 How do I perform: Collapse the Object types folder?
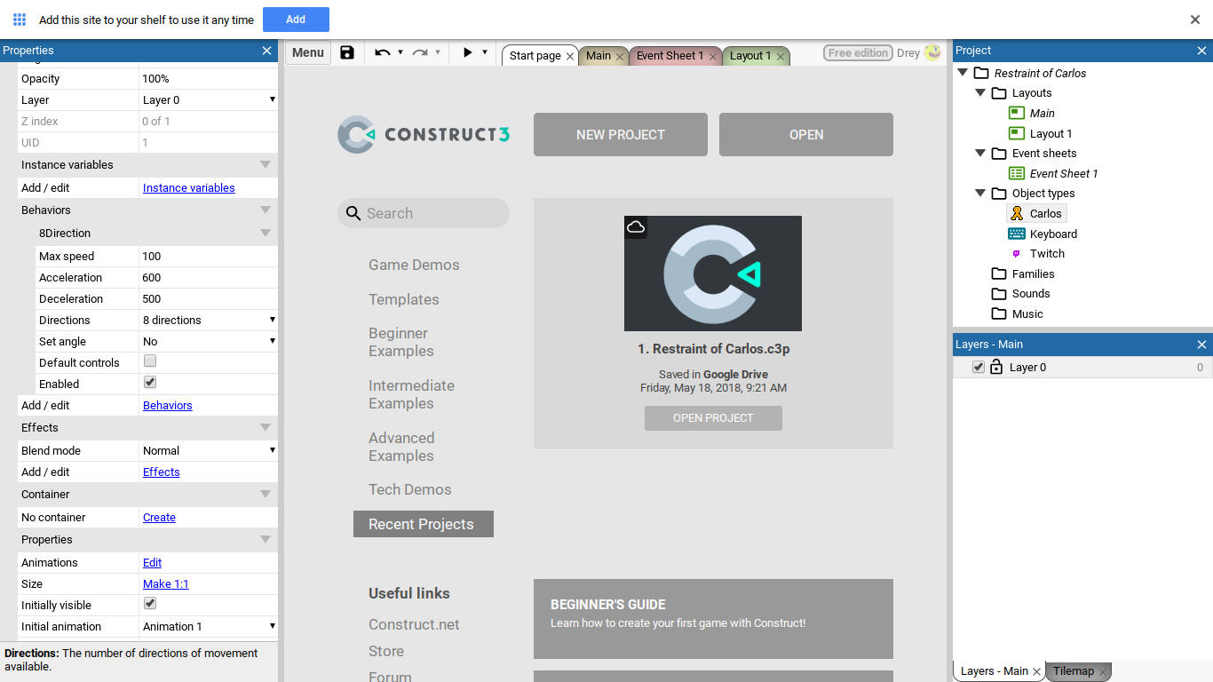(979, 193)
